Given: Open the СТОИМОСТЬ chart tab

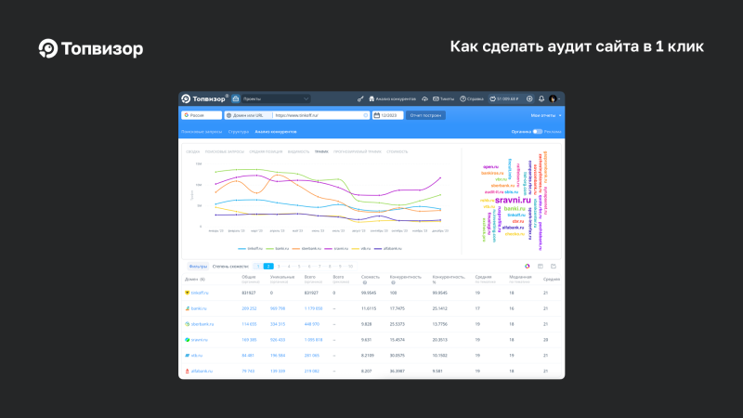Looking at the screenshot, I should (398, 151).
